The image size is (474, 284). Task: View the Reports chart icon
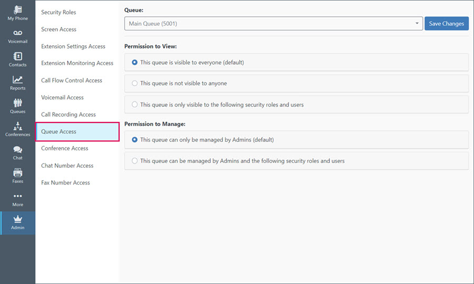coord(17,79)
